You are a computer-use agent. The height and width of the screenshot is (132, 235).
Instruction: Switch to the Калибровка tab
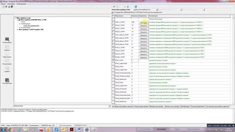click(x=185, y=106)
